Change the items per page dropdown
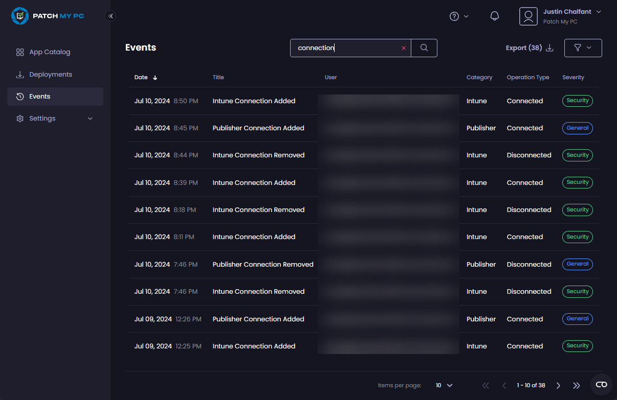Viewport: 617px width, 400px height. [x=444, y=386]
